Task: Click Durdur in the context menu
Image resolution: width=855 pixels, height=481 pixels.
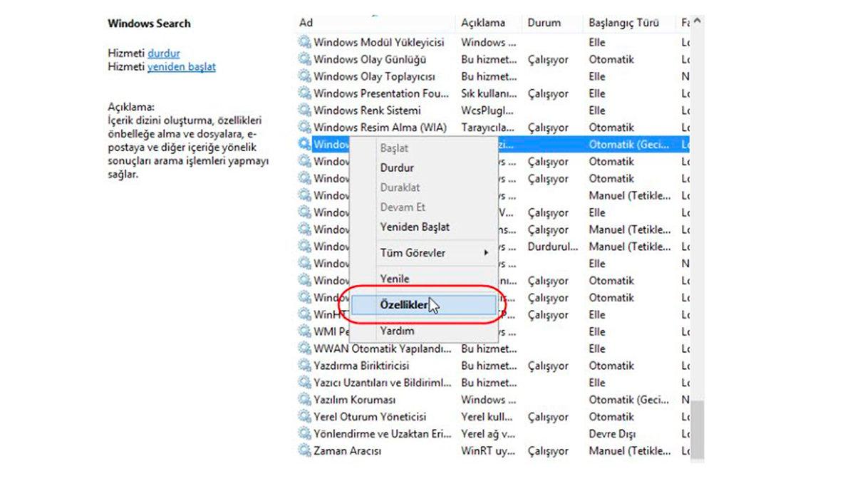Action: pyautogui.click(x=396, y=167)
